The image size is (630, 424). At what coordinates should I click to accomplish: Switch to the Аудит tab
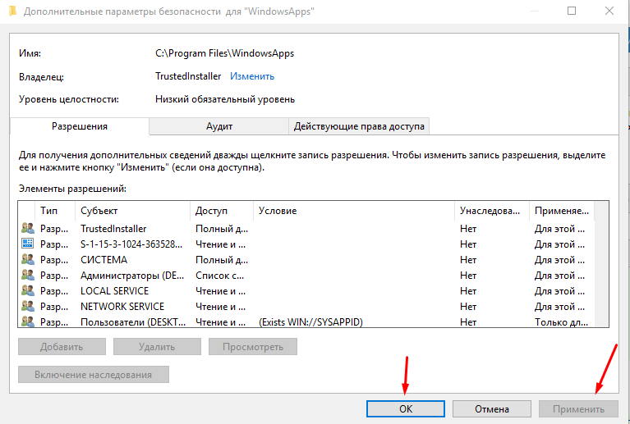point(219,126)
